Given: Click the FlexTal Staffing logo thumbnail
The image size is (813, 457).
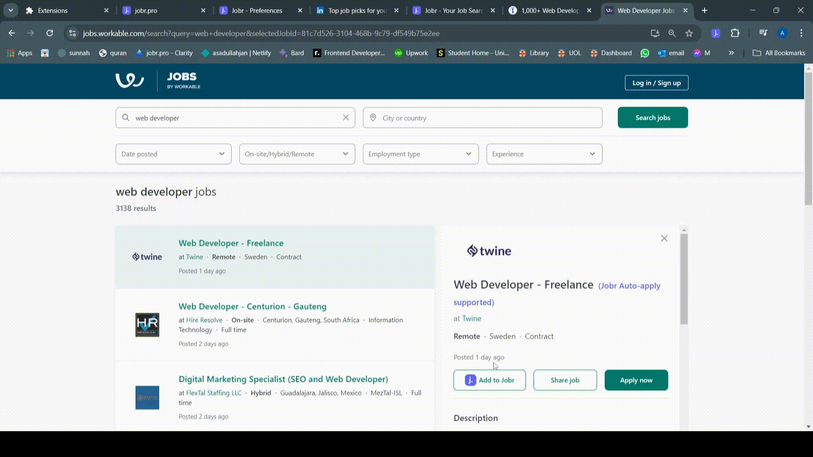Looking at the screenshot, I should tap(147, 398).
